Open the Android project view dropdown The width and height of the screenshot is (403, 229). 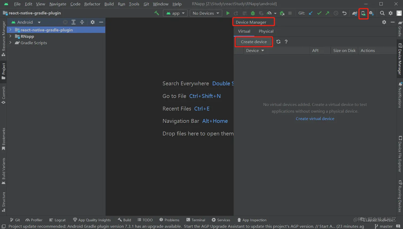pos(26,22)
